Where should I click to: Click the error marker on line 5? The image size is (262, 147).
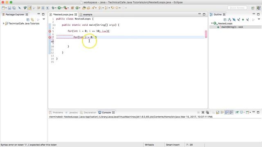click(50, 31)
